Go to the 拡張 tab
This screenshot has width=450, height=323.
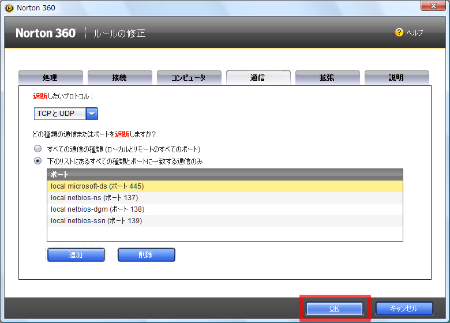click(x=327, y=78)
